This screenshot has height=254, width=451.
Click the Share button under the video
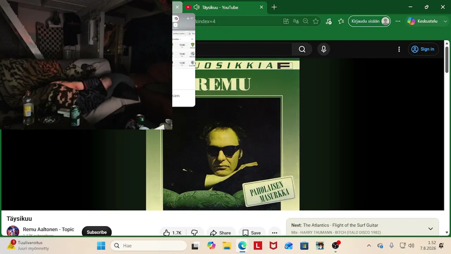(221, 233)
